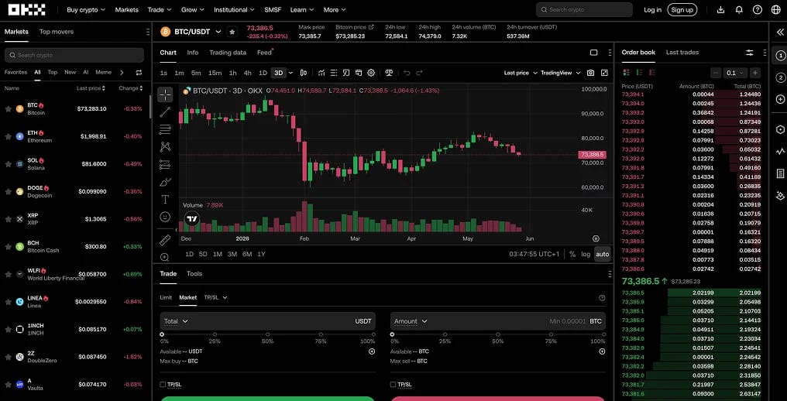The image size is (787, 401).
Task: Expand the BTC/USDT pair selector
Action: click(218, 32)
